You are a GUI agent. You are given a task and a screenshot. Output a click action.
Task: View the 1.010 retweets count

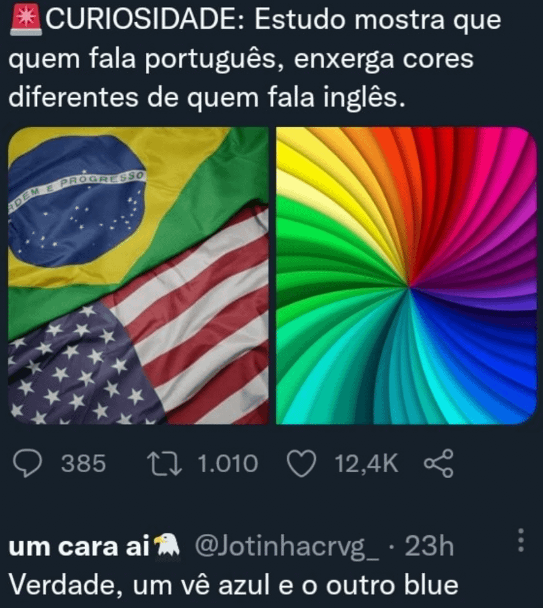click(x=228, y=463)
